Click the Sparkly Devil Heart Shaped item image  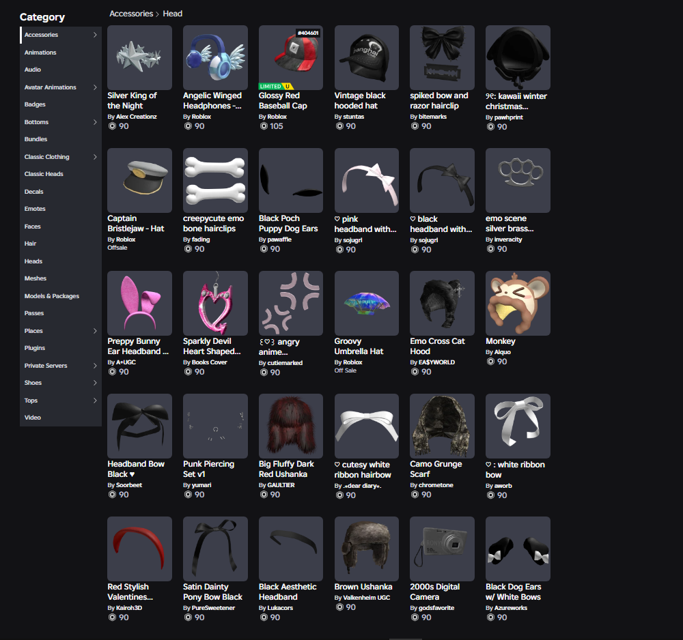(x=215, y=303)
